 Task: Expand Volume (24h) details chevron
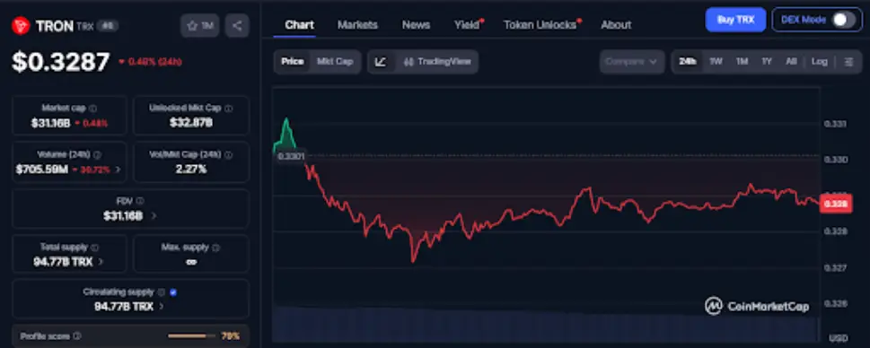point(118,170)
